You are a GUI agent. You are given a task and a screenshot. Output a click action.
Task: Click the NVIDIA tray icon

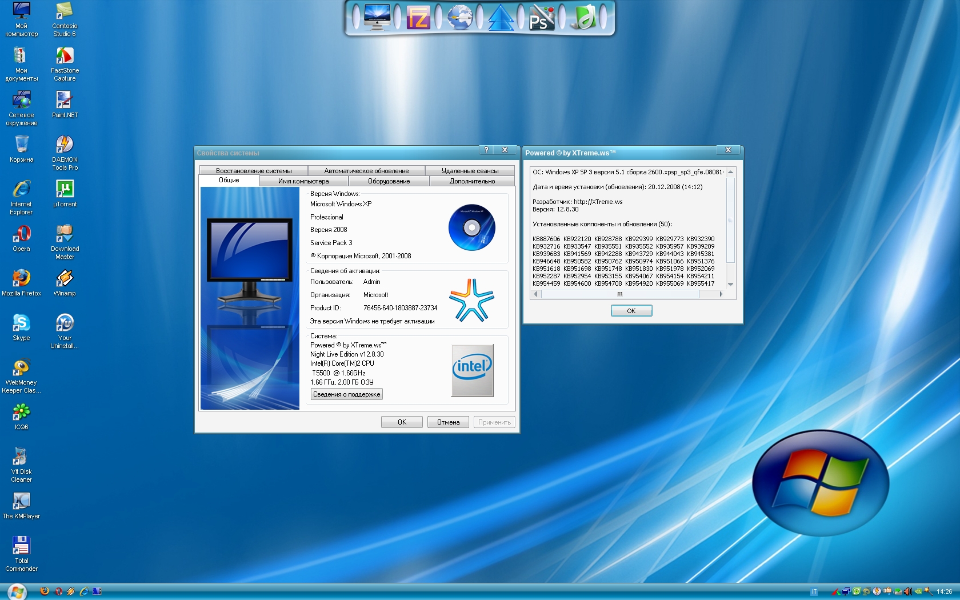(x=918, y=591)
